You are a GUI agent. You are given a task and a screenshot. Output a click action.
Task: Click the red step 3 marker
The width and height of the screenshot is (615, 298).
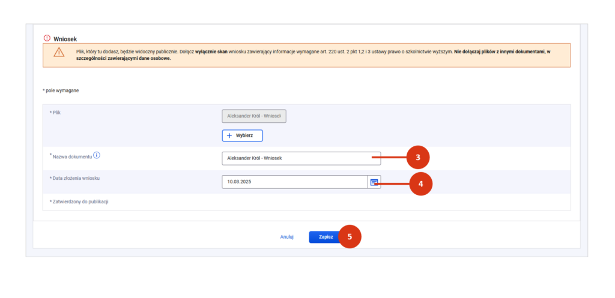tap(418, 158)
